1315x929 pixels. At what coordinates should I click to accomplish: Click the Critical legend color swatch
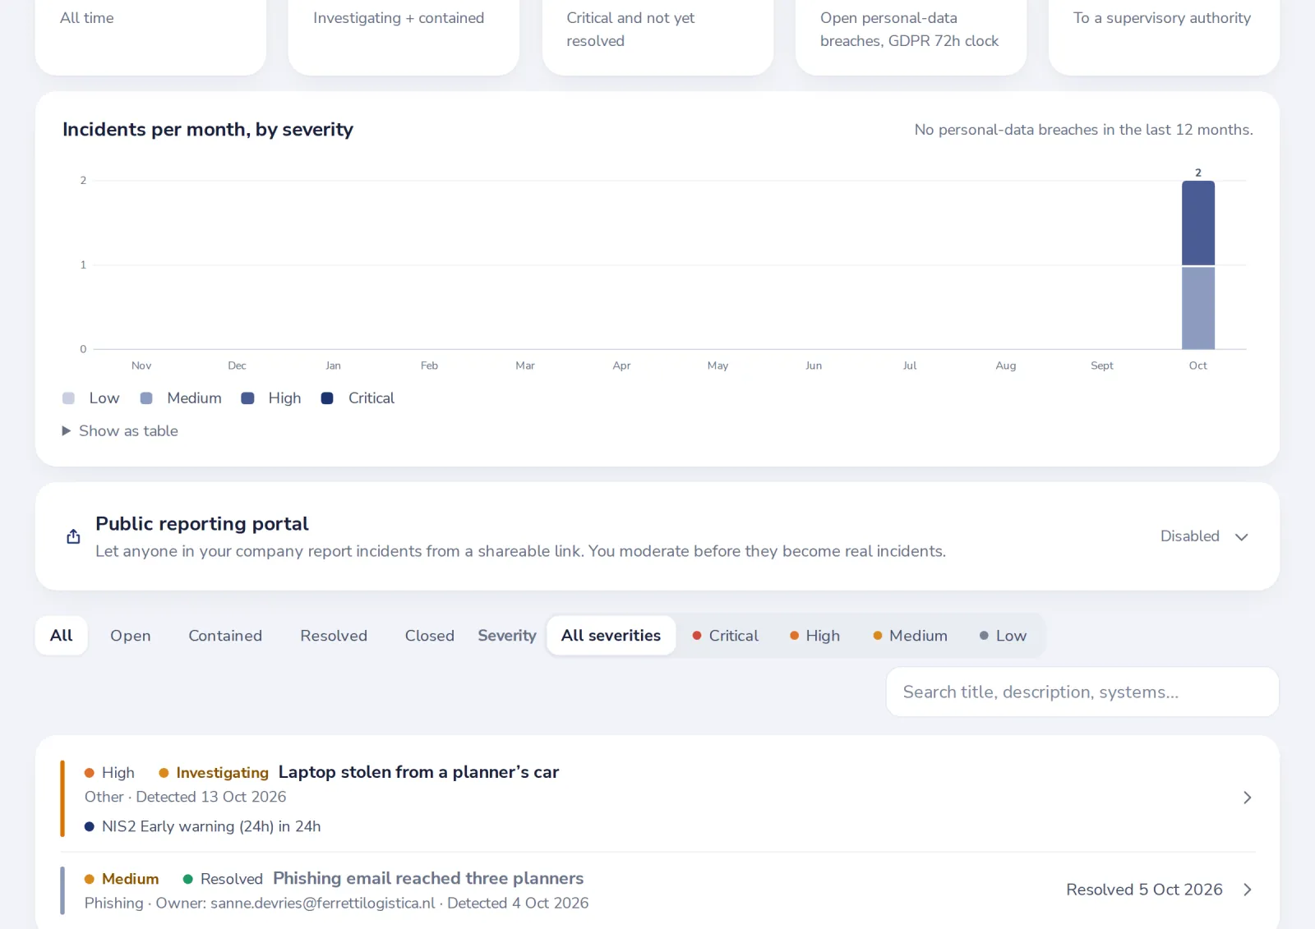click(x=327, y=398)
